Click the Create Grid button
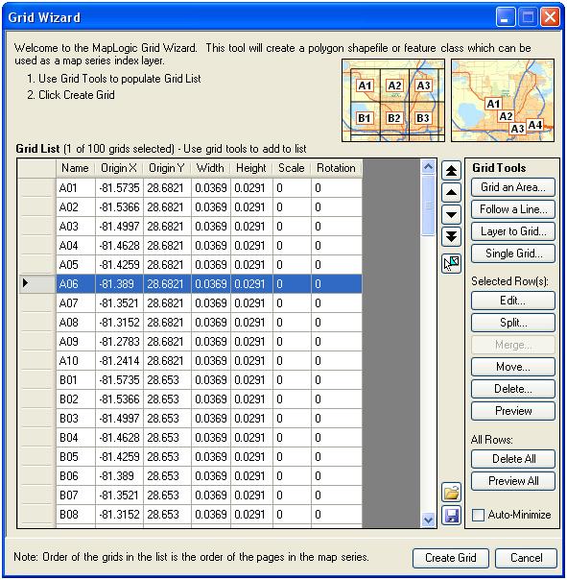Viewport: 567px width, 580px height. click(451, 558)
